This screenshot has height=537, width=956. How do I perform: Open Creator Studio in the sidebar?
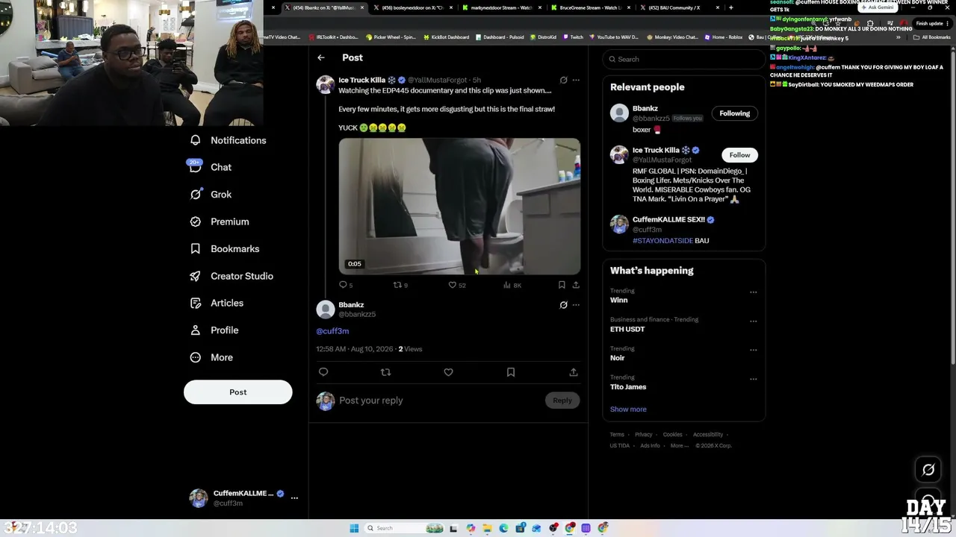point(232,276)
